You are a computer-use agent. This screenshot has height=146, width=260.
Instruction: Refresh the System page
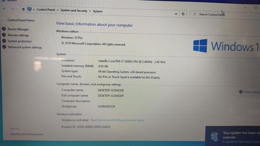[183, 14]
